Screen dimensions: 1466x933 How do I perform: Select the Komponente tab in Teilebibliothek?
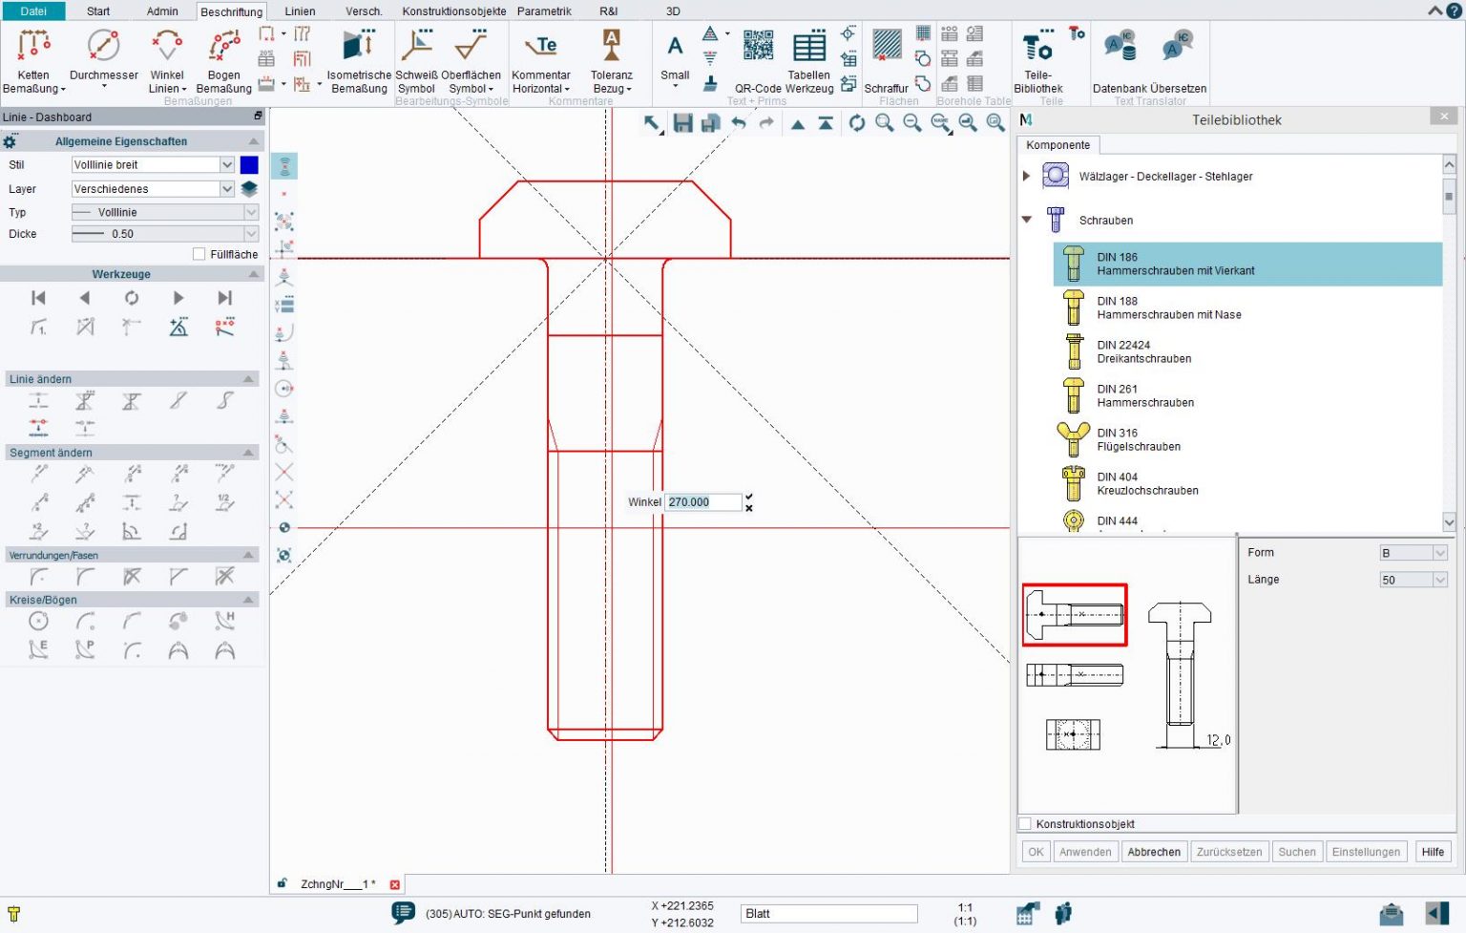point(1058,145)
